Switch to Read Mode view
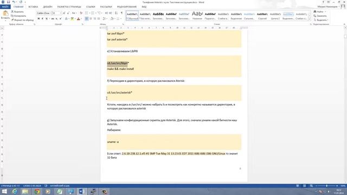Viewport: 347px width, 195px height. (298, 186)
